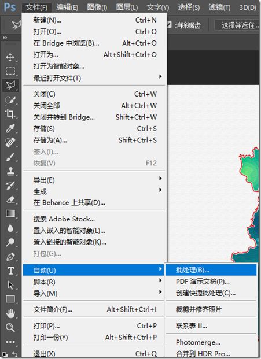The height and width of the screenshot is (359, 261).
Task: Select 联系表 II... in submenu
Action: pyautogui.click(x=211, y=325)
